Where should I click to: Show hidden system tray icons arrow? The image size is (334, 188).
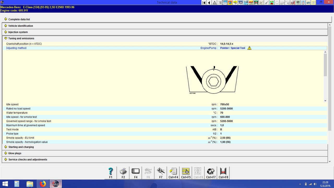click(x=300, y=184)
